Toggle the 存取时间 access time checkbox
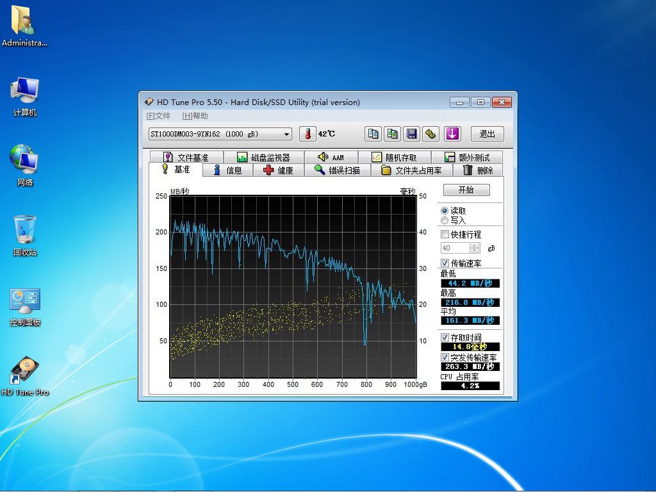The image size is (656, 492). point(445,337)
